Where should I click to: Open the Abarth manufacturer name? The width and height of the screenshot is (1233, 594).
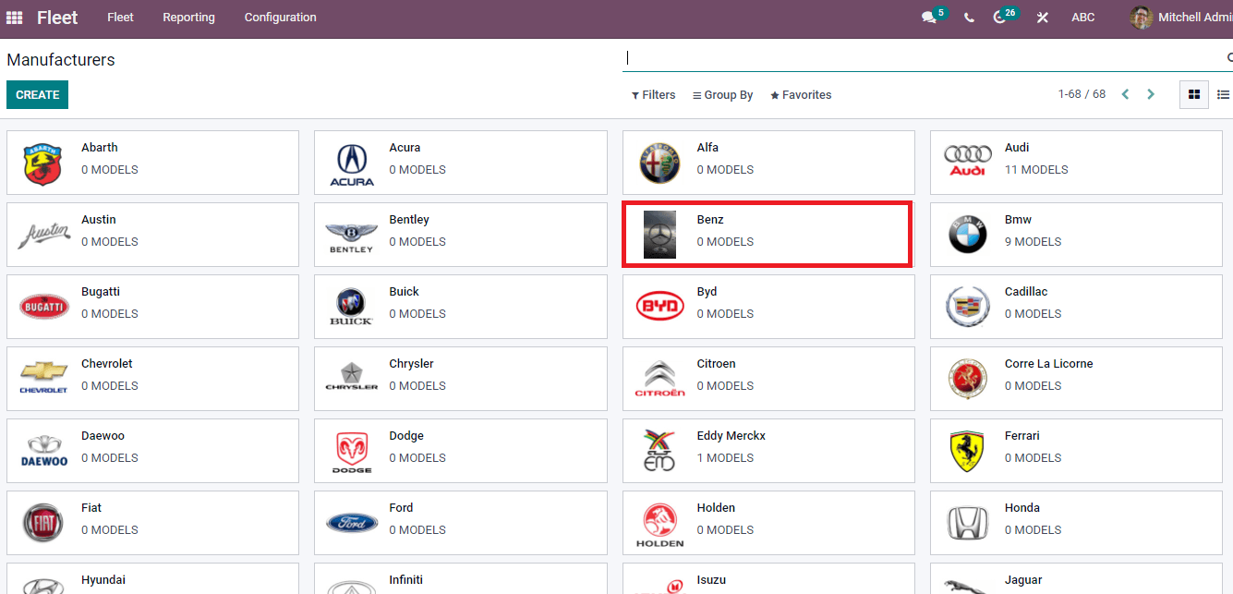click(x=100, y=148)
